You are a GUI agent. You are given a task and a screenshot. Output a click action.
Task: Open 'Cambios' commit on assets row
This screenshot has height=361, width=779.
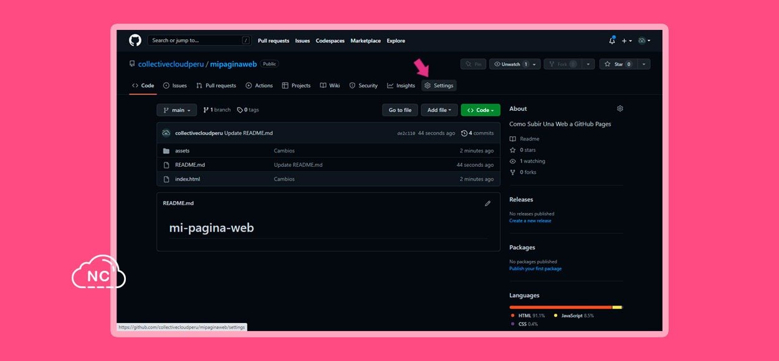284,151
